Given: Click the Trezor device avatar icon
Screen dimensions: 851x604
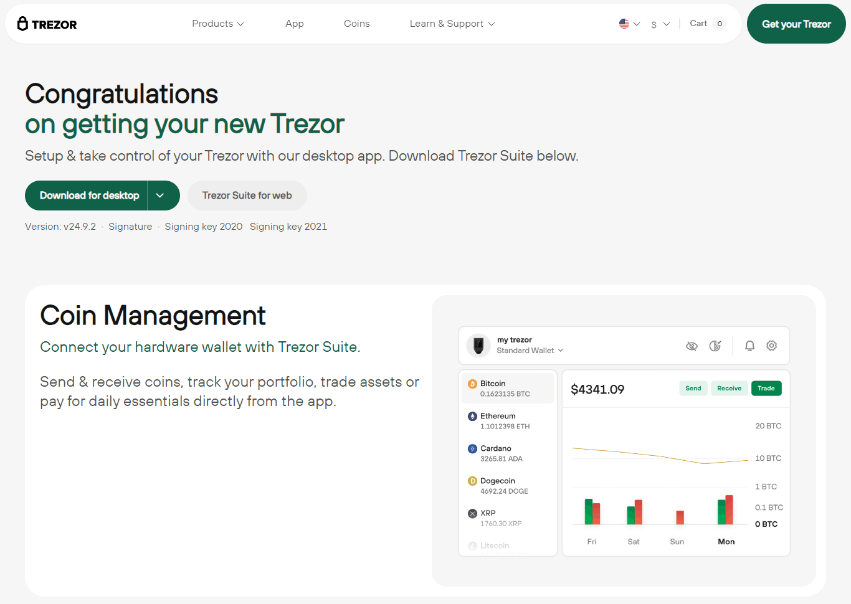Looking at the screenshot, I should (478, 345).
